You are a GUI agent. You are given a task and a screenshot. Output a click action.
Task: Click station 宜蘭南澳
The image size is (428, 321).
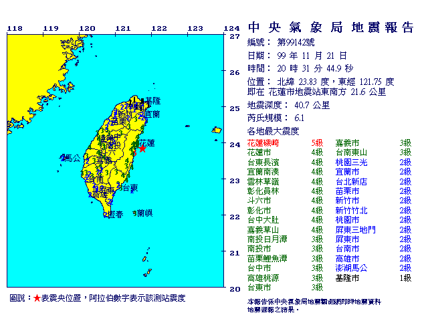pos(263,172)
